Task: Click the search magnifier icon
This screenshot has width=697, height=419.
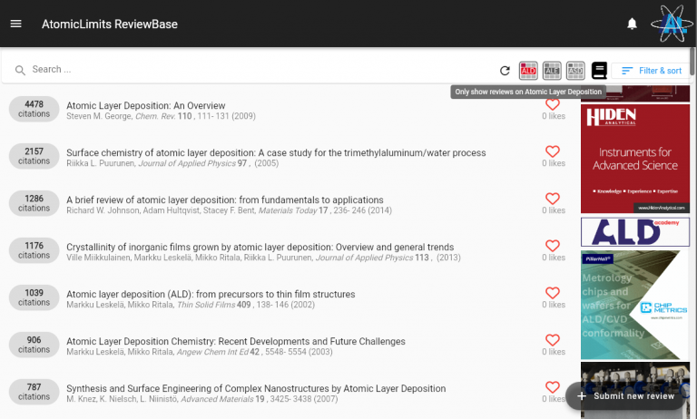Action: point(20,70)
